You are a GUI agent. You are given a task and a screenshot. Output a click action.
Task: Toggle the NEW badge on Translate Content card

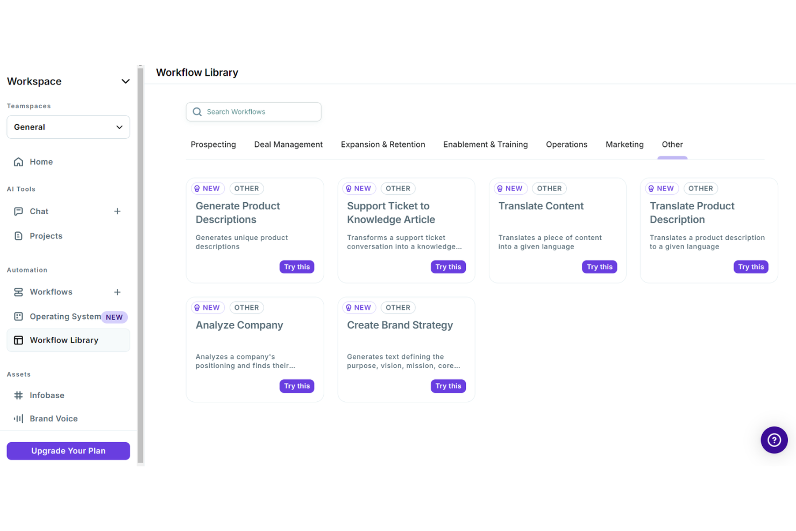[x=510, y=188]
